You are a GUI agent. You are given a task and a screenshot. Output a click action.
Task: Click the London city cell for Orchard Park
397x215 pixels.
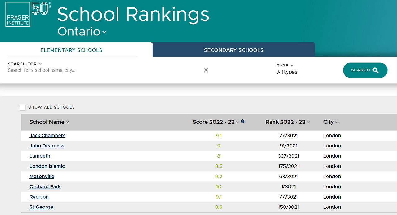pos(332,187)
